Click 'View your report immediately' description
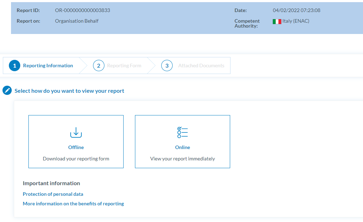363x222 pixels. coord(183,159)
